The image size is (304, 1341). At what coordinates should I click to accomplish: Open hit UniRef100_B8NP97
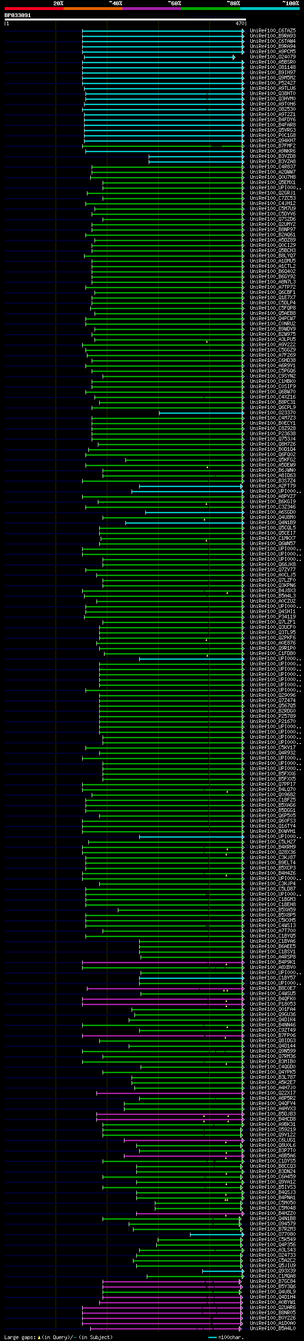[273, 230]
